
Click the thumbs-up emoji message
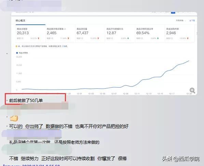14,118
